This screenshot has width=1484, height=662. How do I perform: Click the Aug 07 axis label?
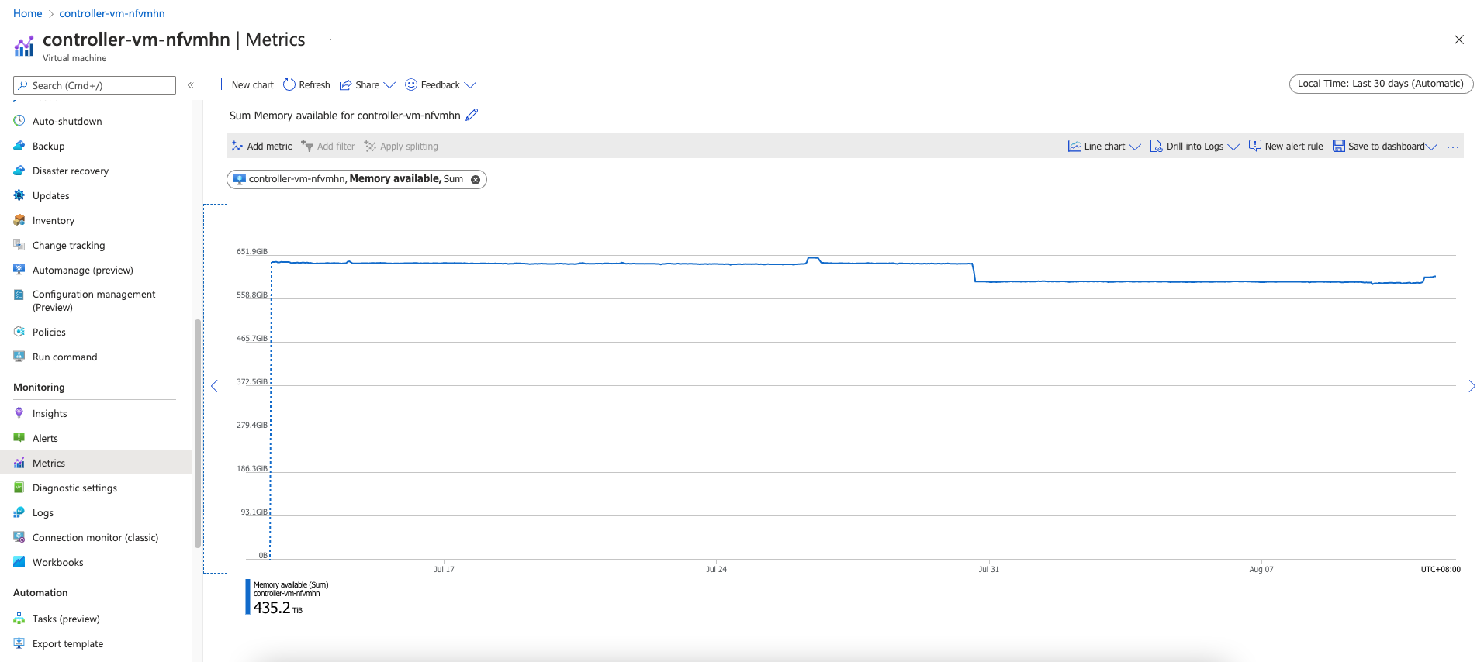point(1261,569)
